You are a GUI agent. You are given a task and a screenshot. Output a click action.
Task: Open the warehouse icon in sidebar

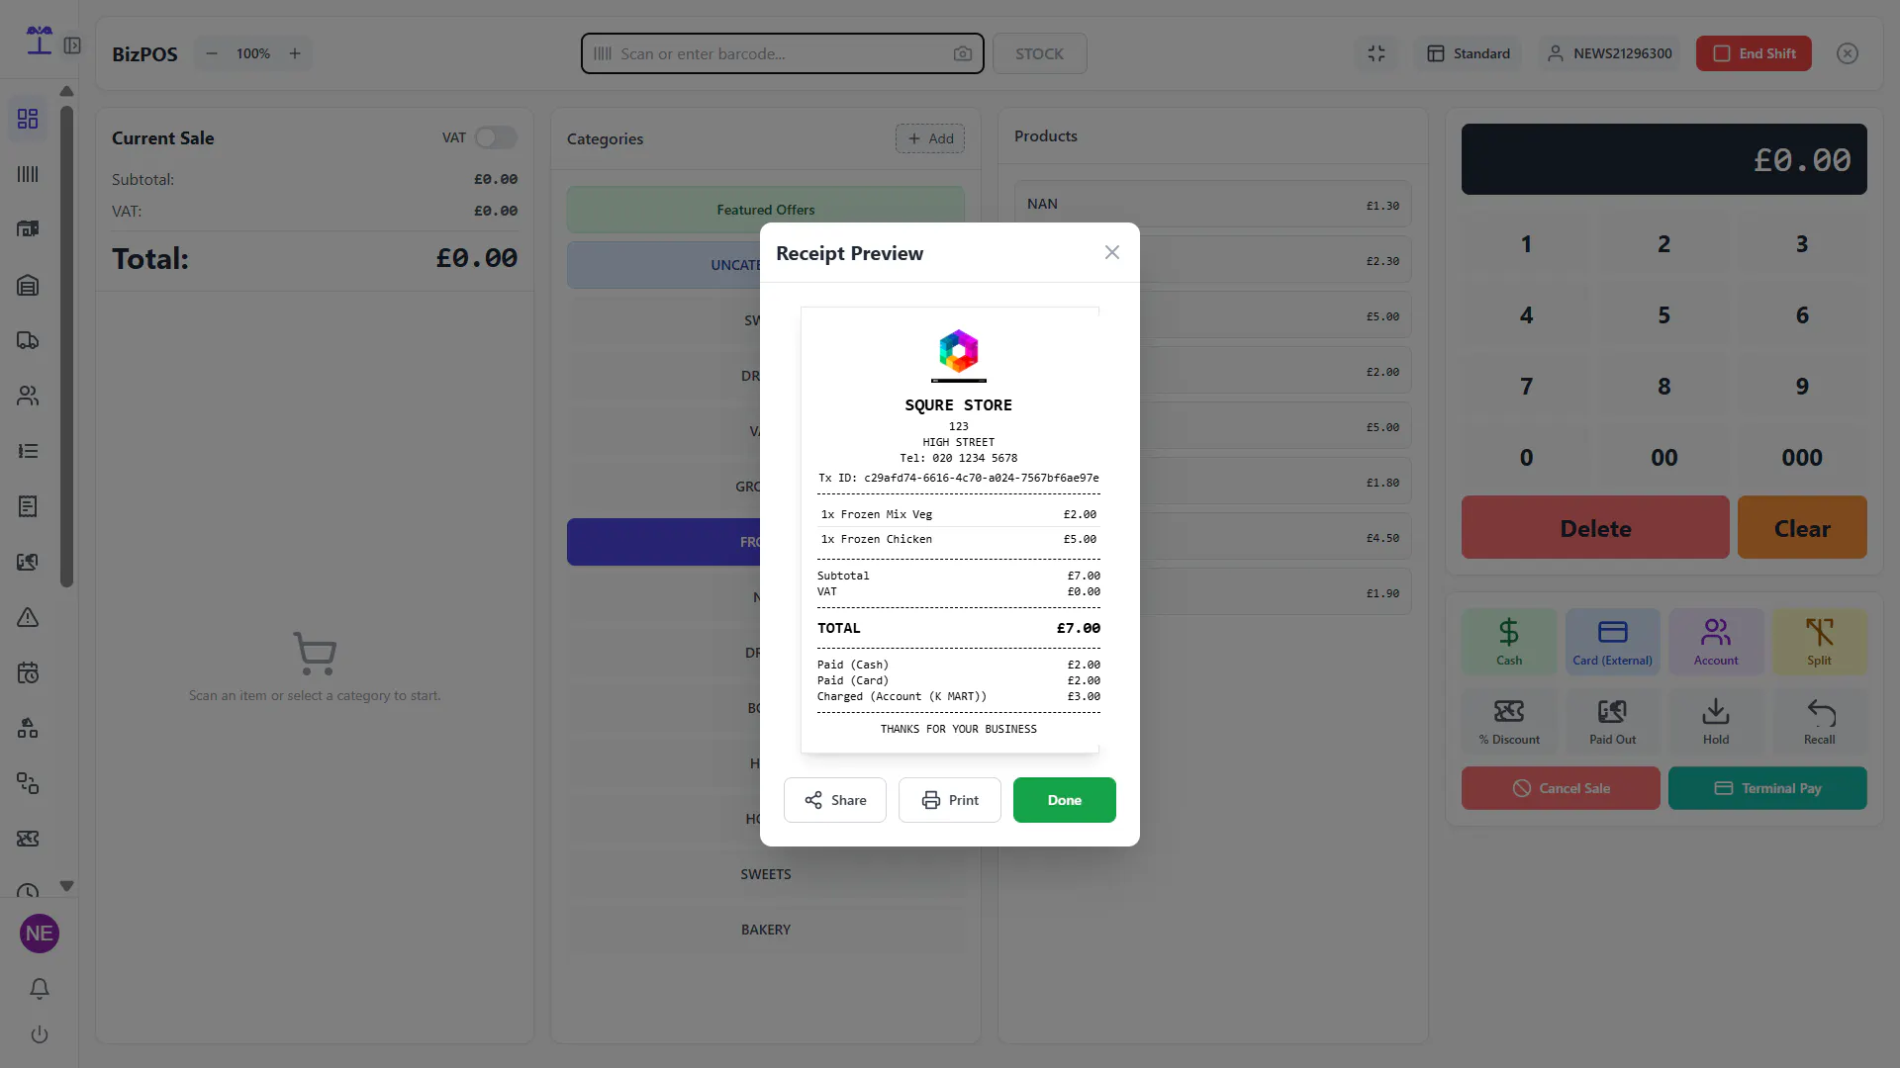(28, 285)
